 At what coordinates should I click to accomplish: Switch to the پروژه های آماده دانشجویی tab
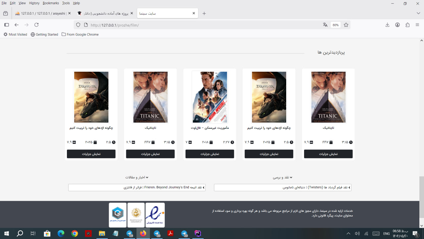point(105,13)
